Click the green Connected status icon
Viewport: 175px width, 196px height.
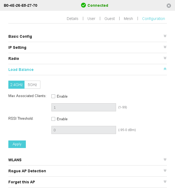(83, 5)
